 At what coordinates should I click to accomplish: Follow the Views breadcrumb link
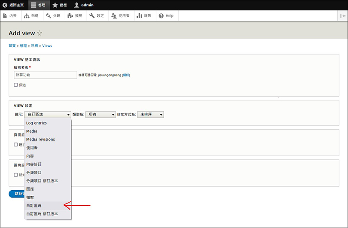coord(47,46)
